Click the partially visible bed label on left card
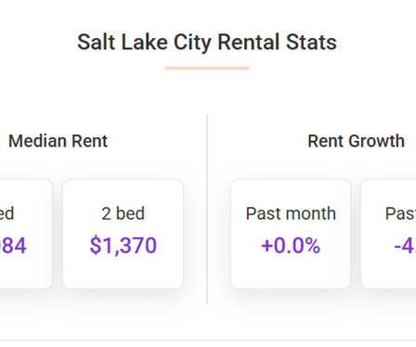This screenshot has width=416, height=347. pyautogui.click(x=6, y=213)
